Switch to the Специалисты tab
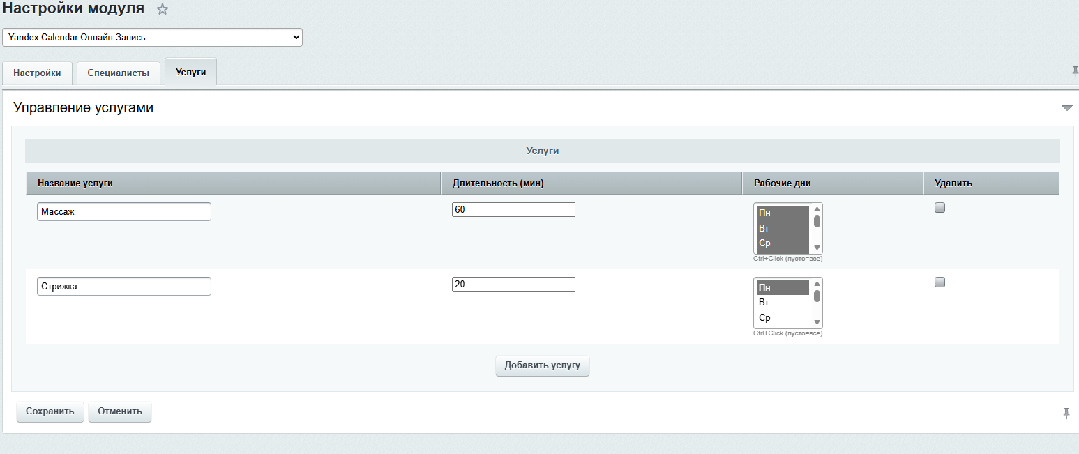1079x454 pixels. (x=118, y=73)
